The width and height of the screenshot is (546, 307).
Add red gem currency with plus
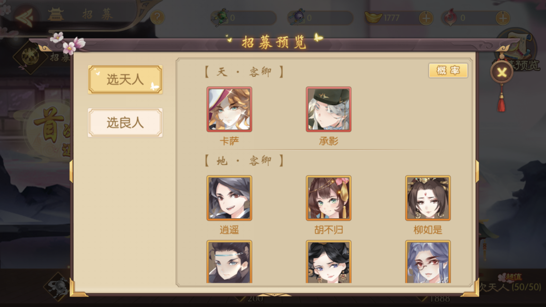(x=502, y=18)
